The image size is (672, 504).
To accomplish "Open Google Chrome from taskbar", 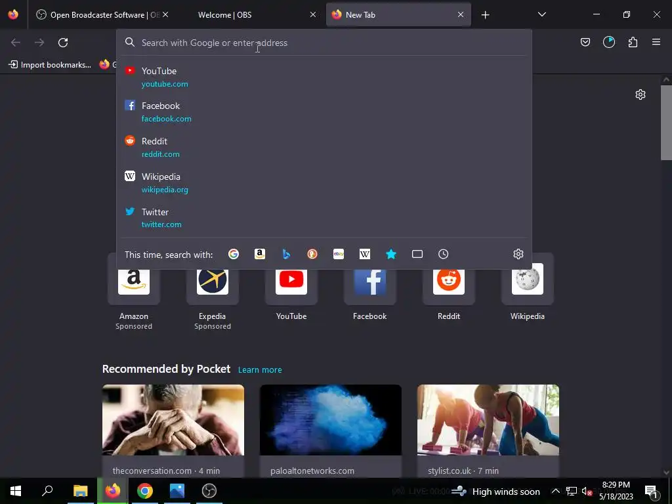I will coord(145,491).
